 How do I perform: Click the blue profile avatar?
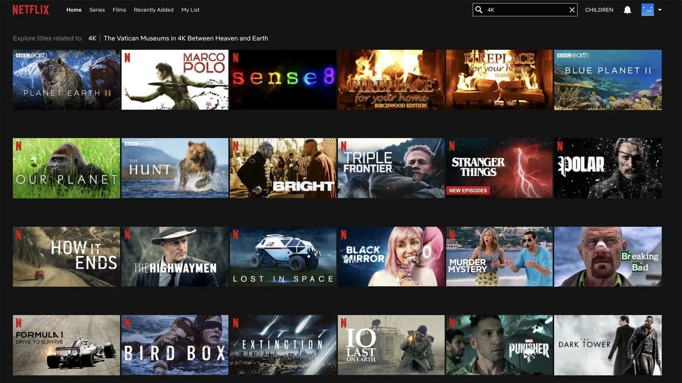[647, 10]
